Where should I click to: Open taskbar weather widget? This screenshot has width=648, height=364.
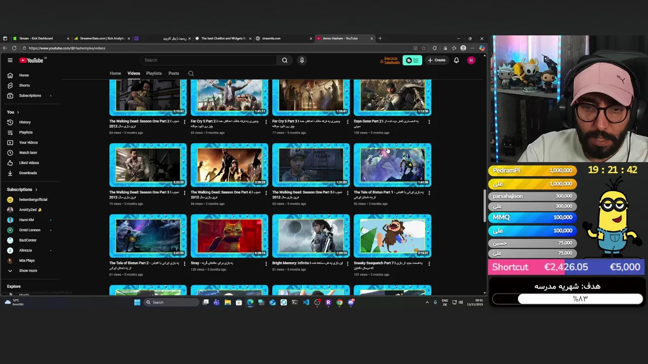tap(14, 302)
